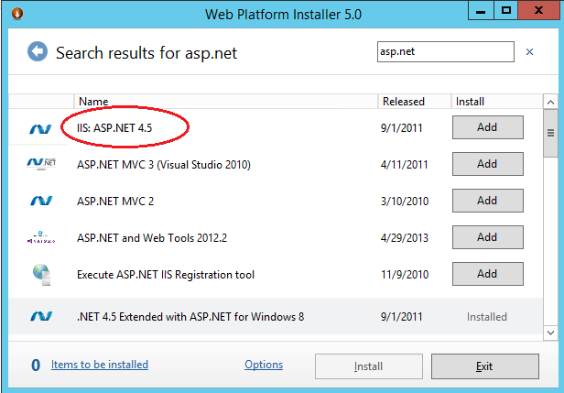
Task: Click the 11/9/2010 release date
Action: click(405, 275)
